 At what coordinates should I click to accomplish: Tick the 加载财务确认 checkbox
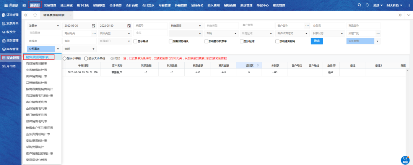click(x=171, y=41)
